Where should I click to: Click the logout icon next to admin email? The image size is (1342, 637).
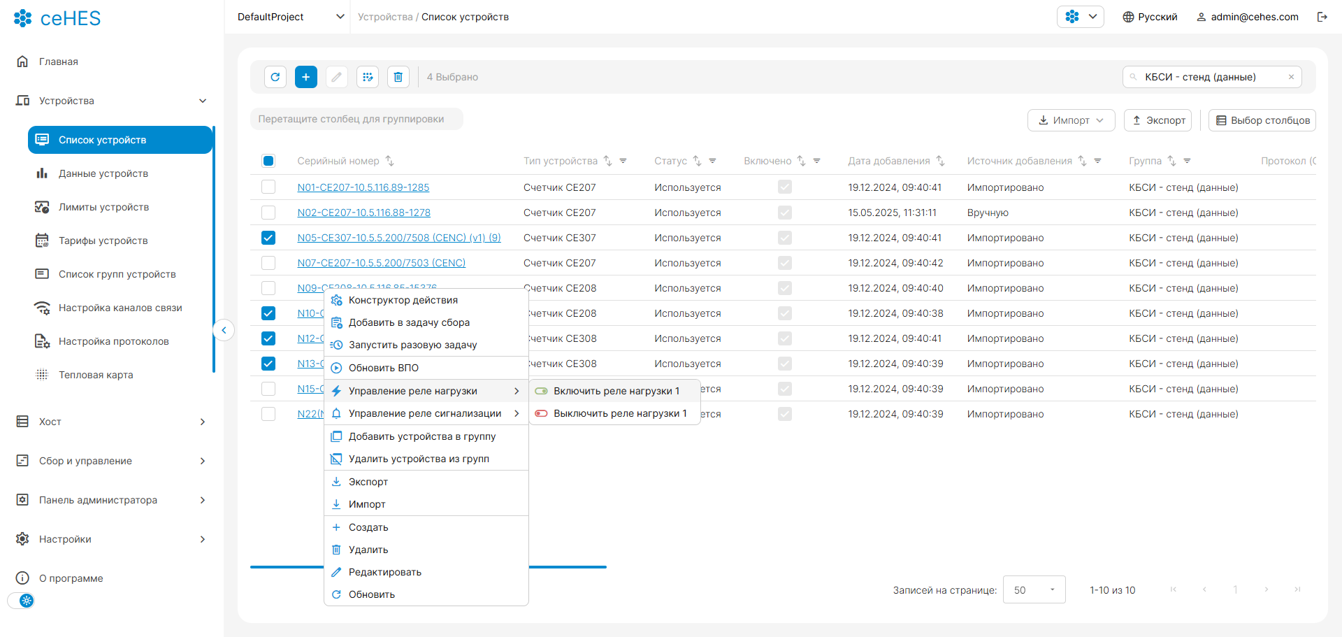(x=1322, y=17)
